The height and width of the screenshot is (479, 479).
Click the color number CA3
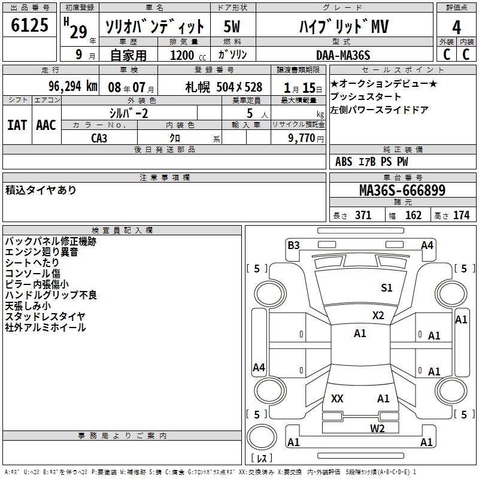pos(99,137)
